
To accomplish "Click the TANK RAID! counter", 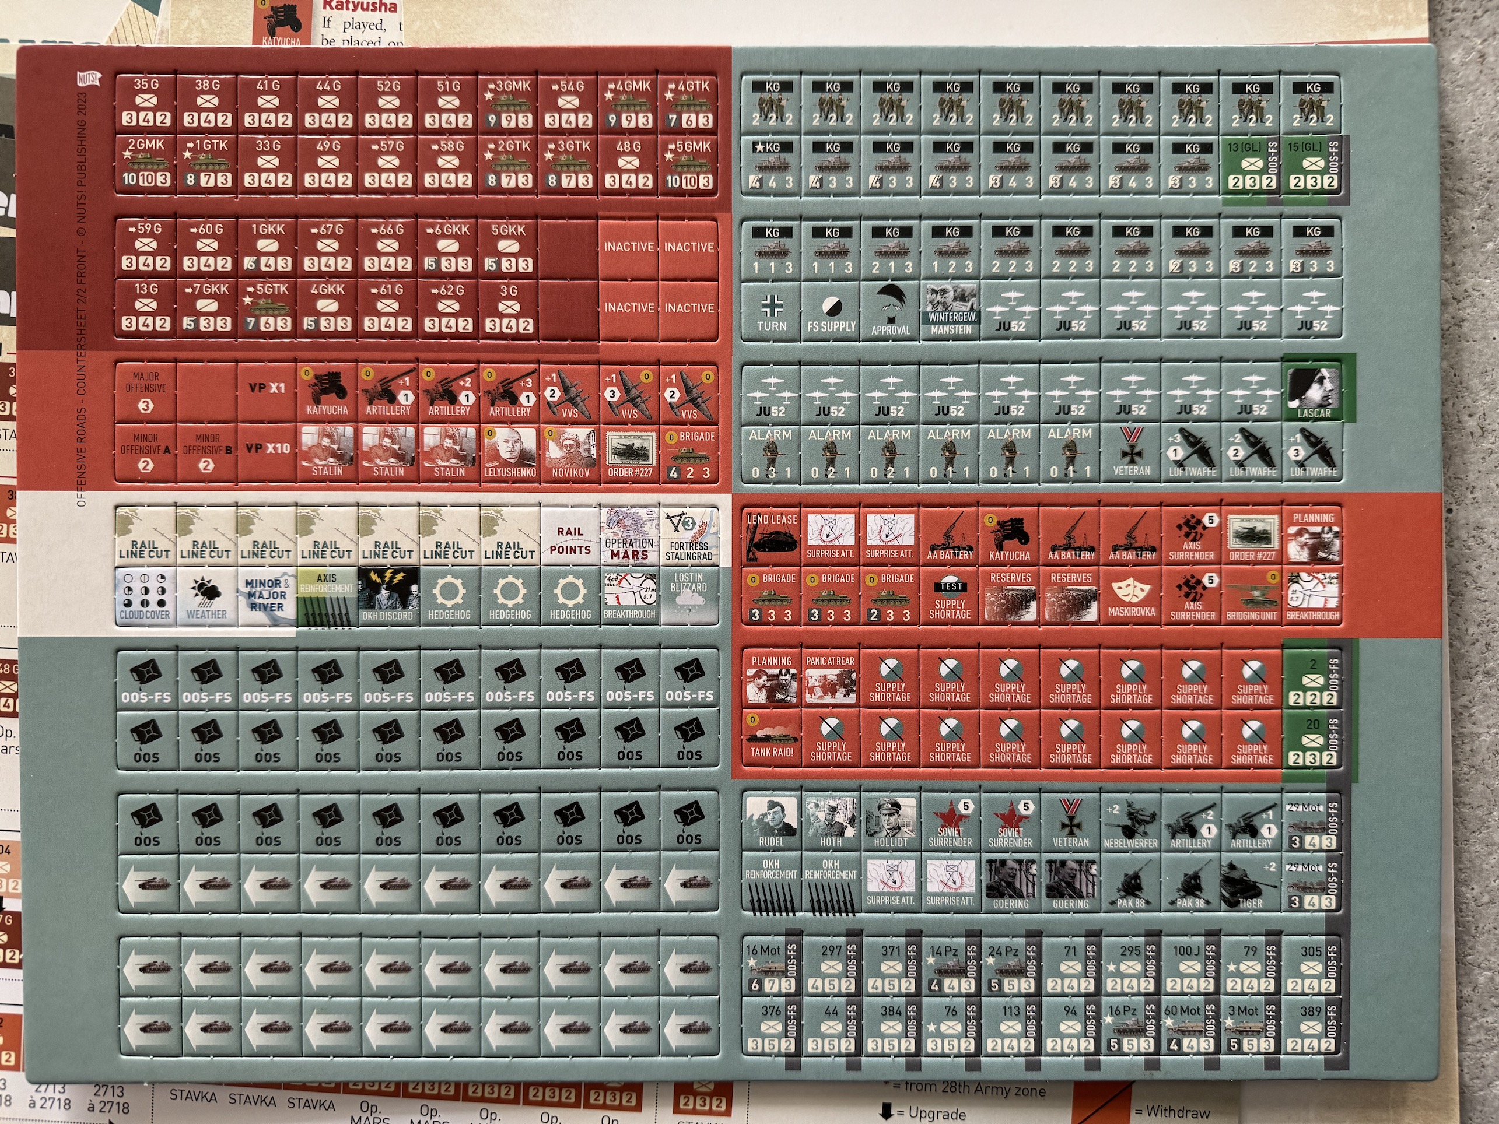I will (771, 738).
